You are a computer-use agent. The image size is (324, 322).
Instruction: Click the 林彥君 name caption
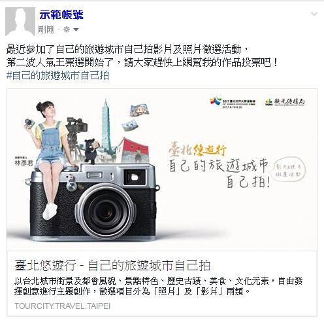24,163
